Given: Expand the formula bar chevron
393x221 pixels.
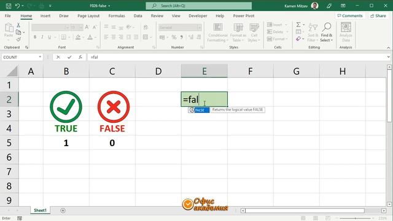Looking at the screenshot, I should (388, 57).
